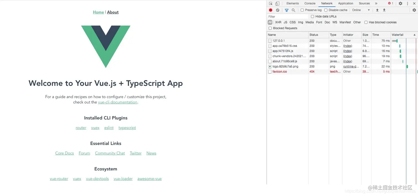Export HAR file using the download arrow icon

384,10
